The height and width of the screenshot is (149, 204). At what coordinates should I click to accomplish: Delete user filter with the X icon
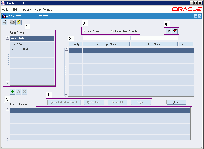[x=25, y=92]
